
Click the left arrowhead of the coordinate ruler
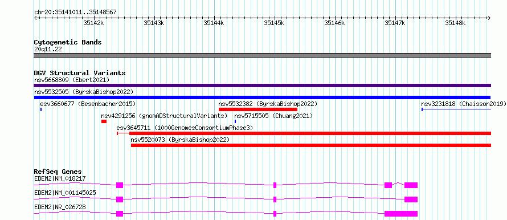(35, 18)
